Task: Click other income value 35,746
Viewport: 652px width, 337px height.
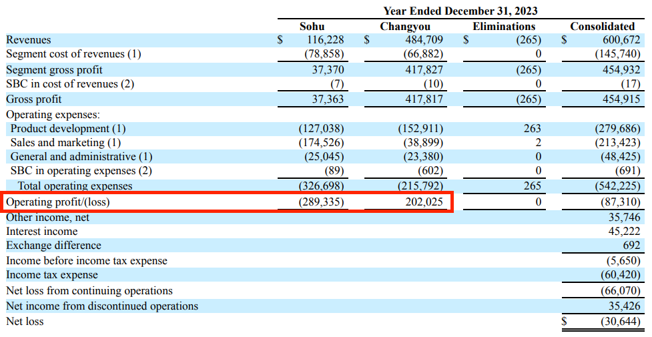Action: [624, 218]
